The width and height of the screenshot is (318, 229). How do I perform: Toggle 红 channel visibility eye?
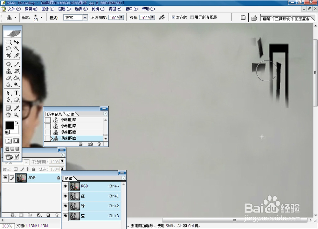point(65,196)
